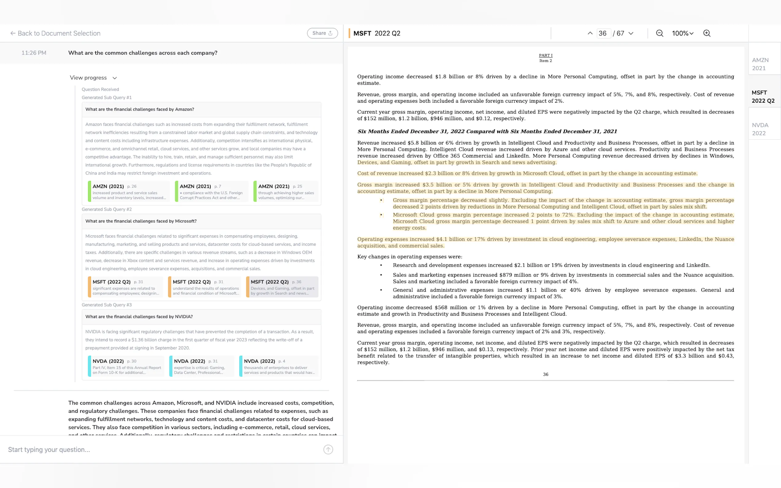Open AMZN (2021) page 26 citation card
The height and width of the screenshot is (488, 781).
129,191
